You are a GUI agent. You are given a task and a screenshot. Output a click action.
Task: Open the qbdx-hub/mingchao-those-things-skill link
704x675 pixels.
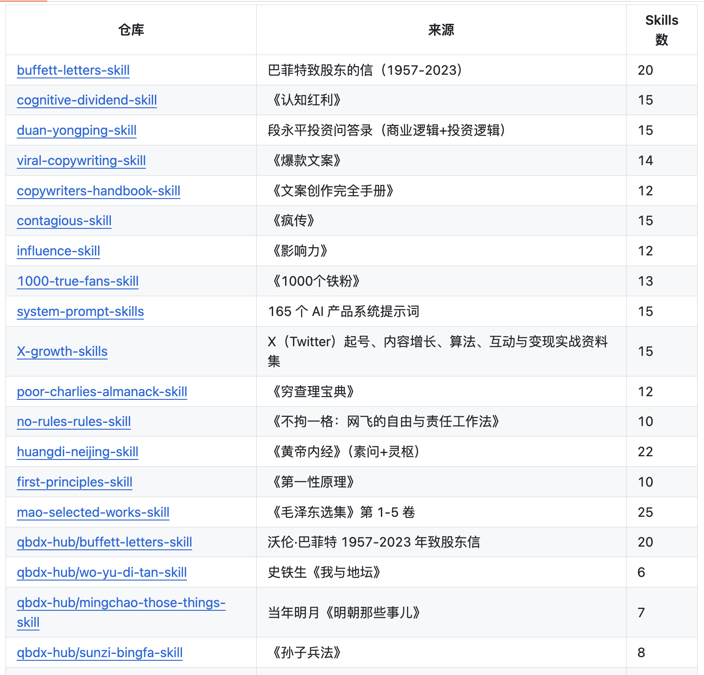[x=121, y=612]
